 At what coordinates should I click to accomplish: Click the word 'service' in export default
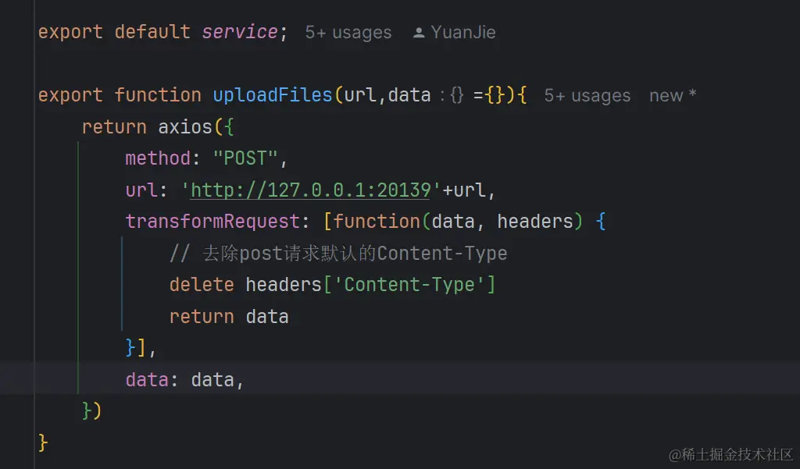pos(240,32)
